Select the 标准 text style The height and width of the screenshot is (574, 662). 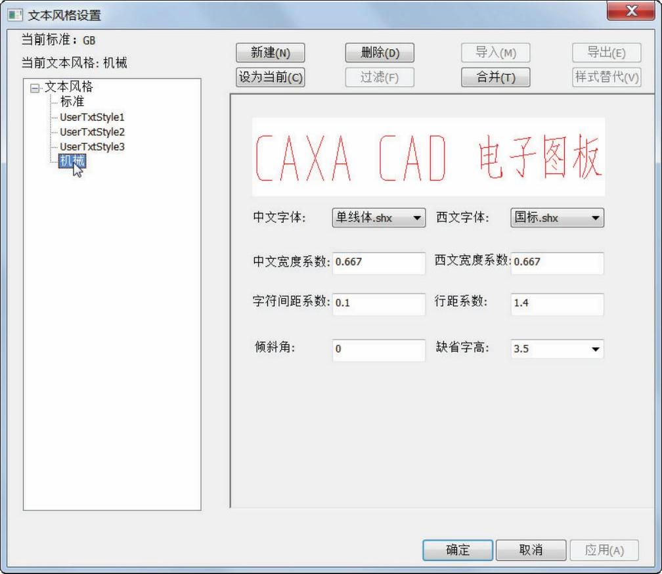coord(72,102)
